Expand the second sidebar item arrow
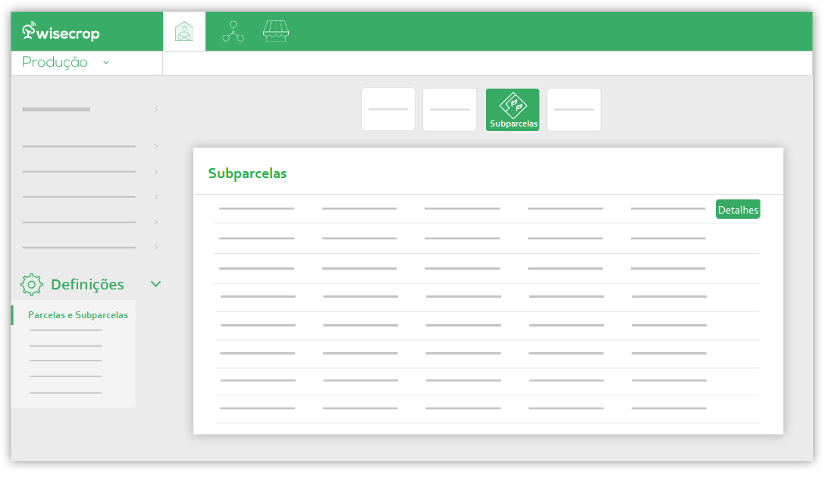Screen dimensions: 828x478 tap(156, 146)
